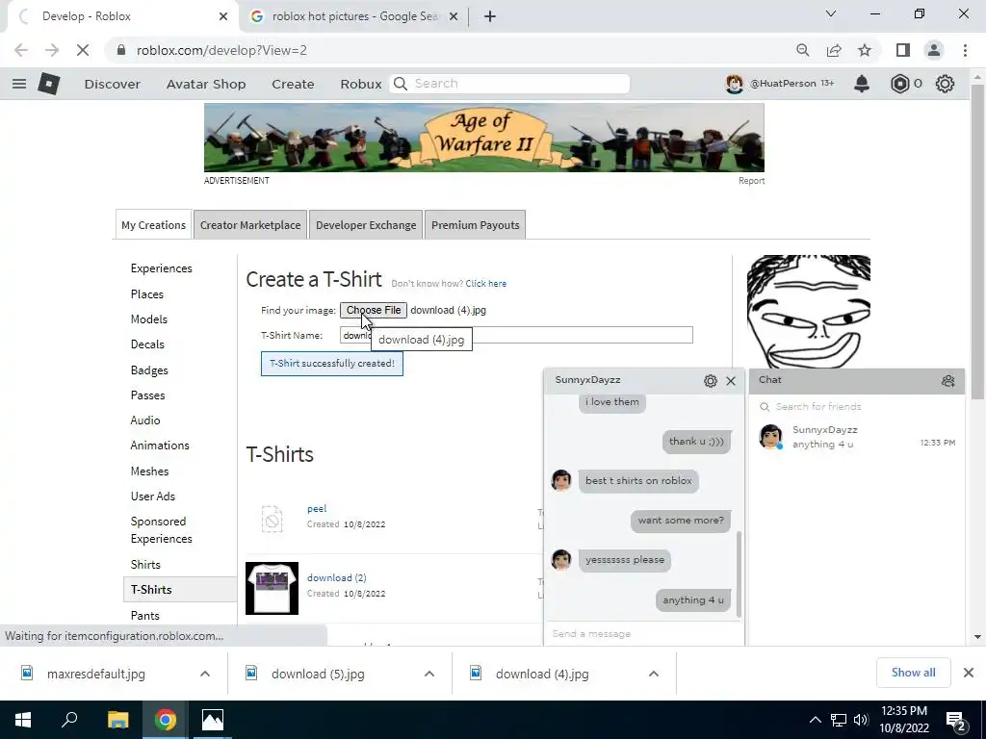
Task: Close the downloads bar
Action: [x=969, y=673]
